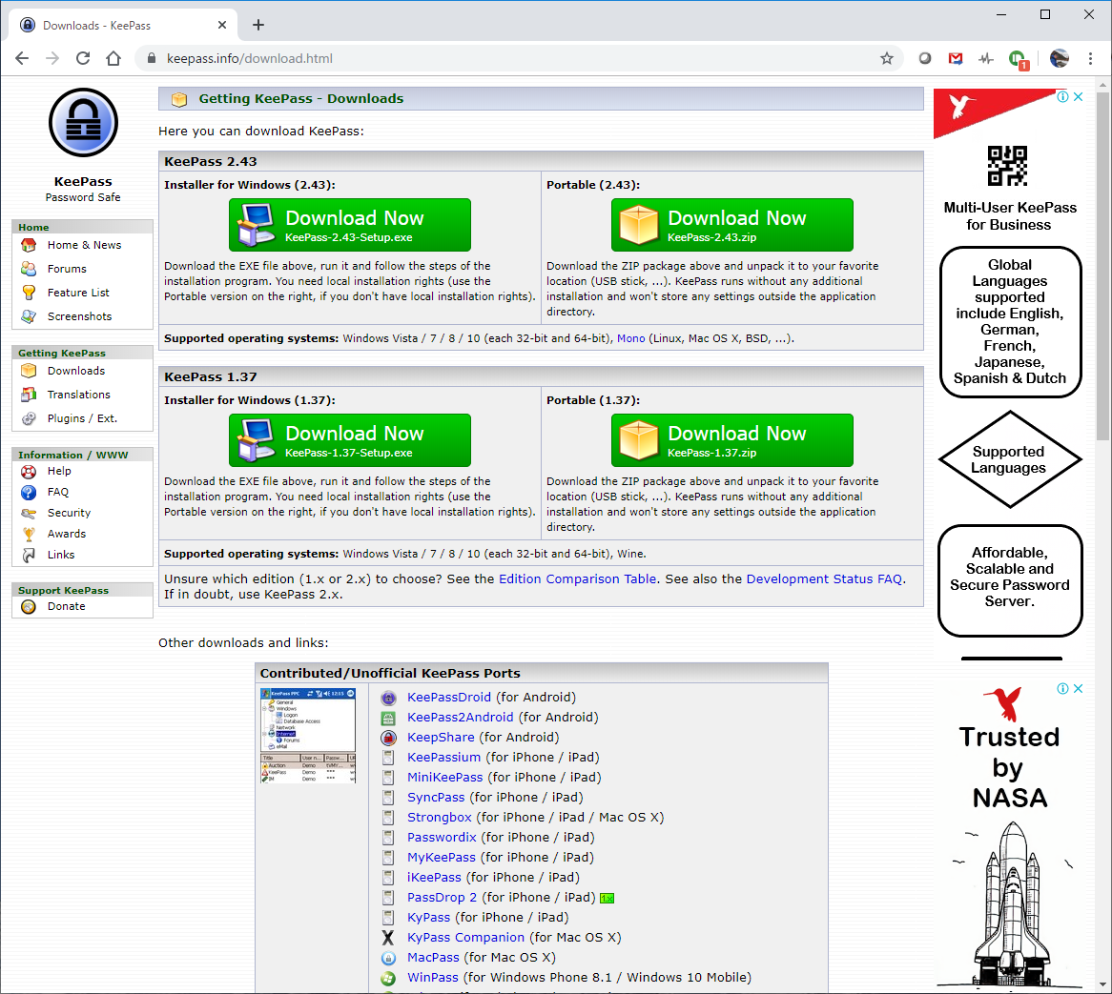Viewport: 1112px width, 994px height.
Task: Click the KyPass Companion X icon
Action: click(388, 938)
